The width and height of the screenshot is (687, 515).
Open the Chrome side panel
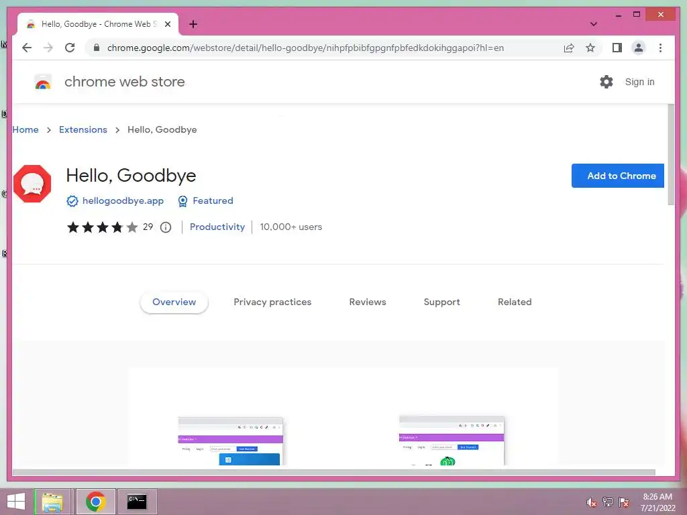(x=617, y=48)
